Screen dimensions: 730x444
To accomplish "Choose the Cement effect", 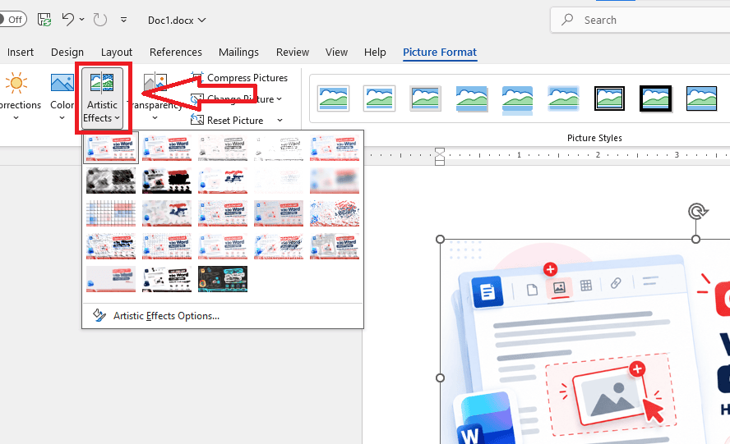I will tap(111, 246).
